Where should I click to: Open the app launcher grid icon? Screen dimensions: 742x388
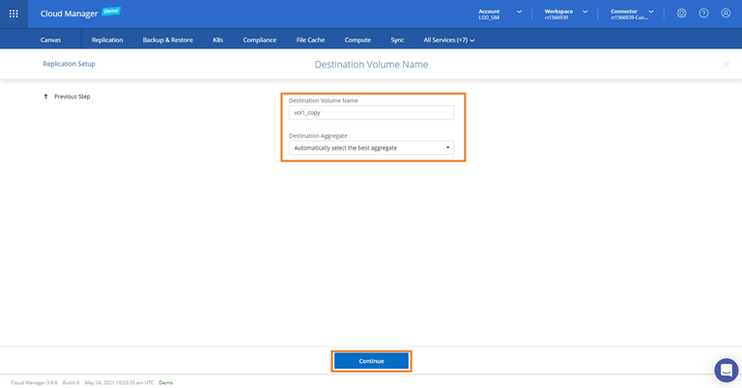(14, 14)
